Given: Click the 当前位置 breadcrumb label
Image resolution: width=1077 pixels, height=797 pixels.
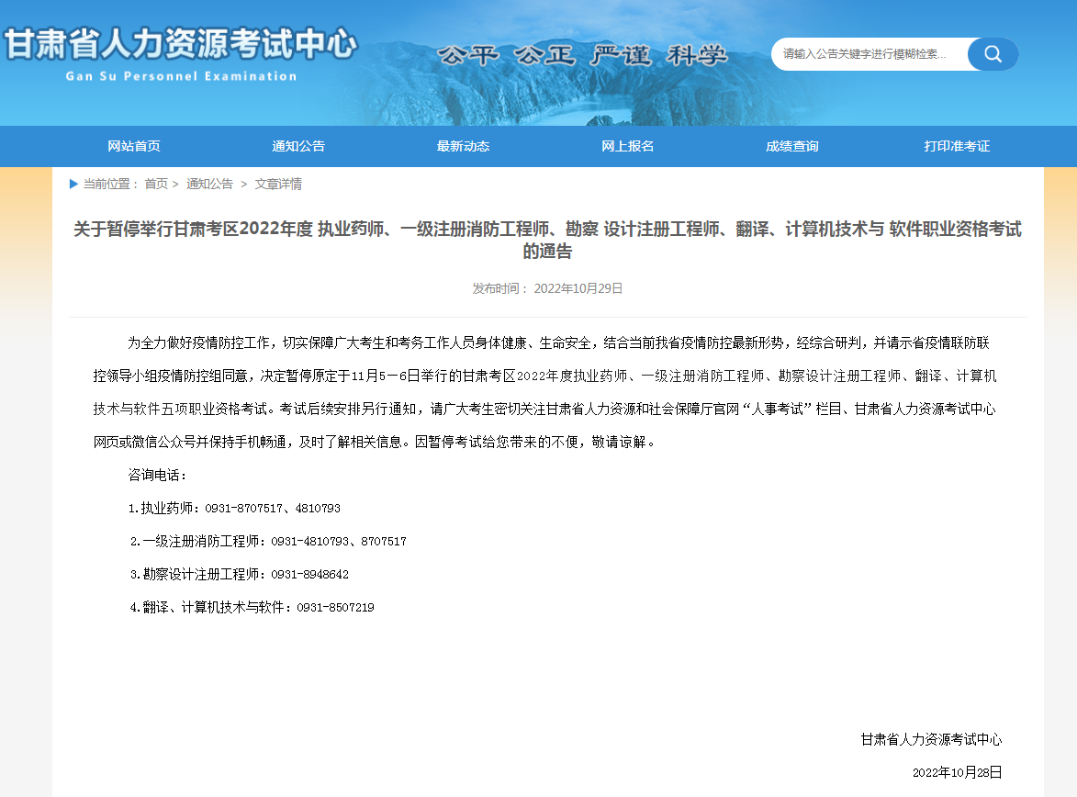Looking at the screenshot, I should [x=110, y=185].
